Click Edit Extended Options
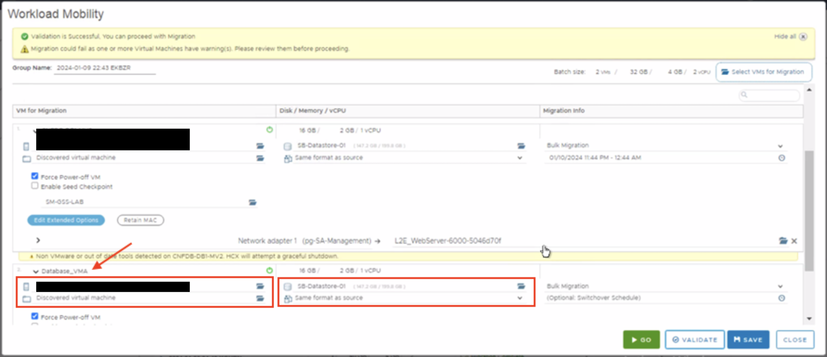Screen dimensions: 827x357 tap(66, 220)
